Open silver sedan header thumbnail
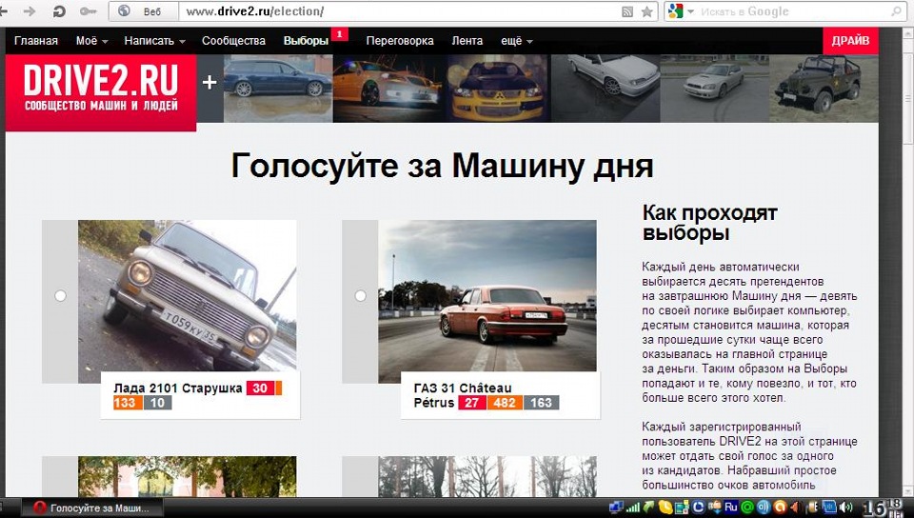The height and width of the screenshot is (518, 914). click(715, 89)
